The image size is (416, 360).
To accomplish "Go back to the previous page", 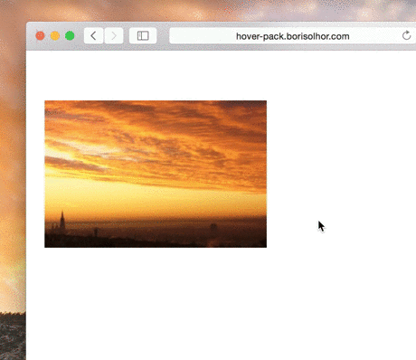I will click(x=93, y=36).
